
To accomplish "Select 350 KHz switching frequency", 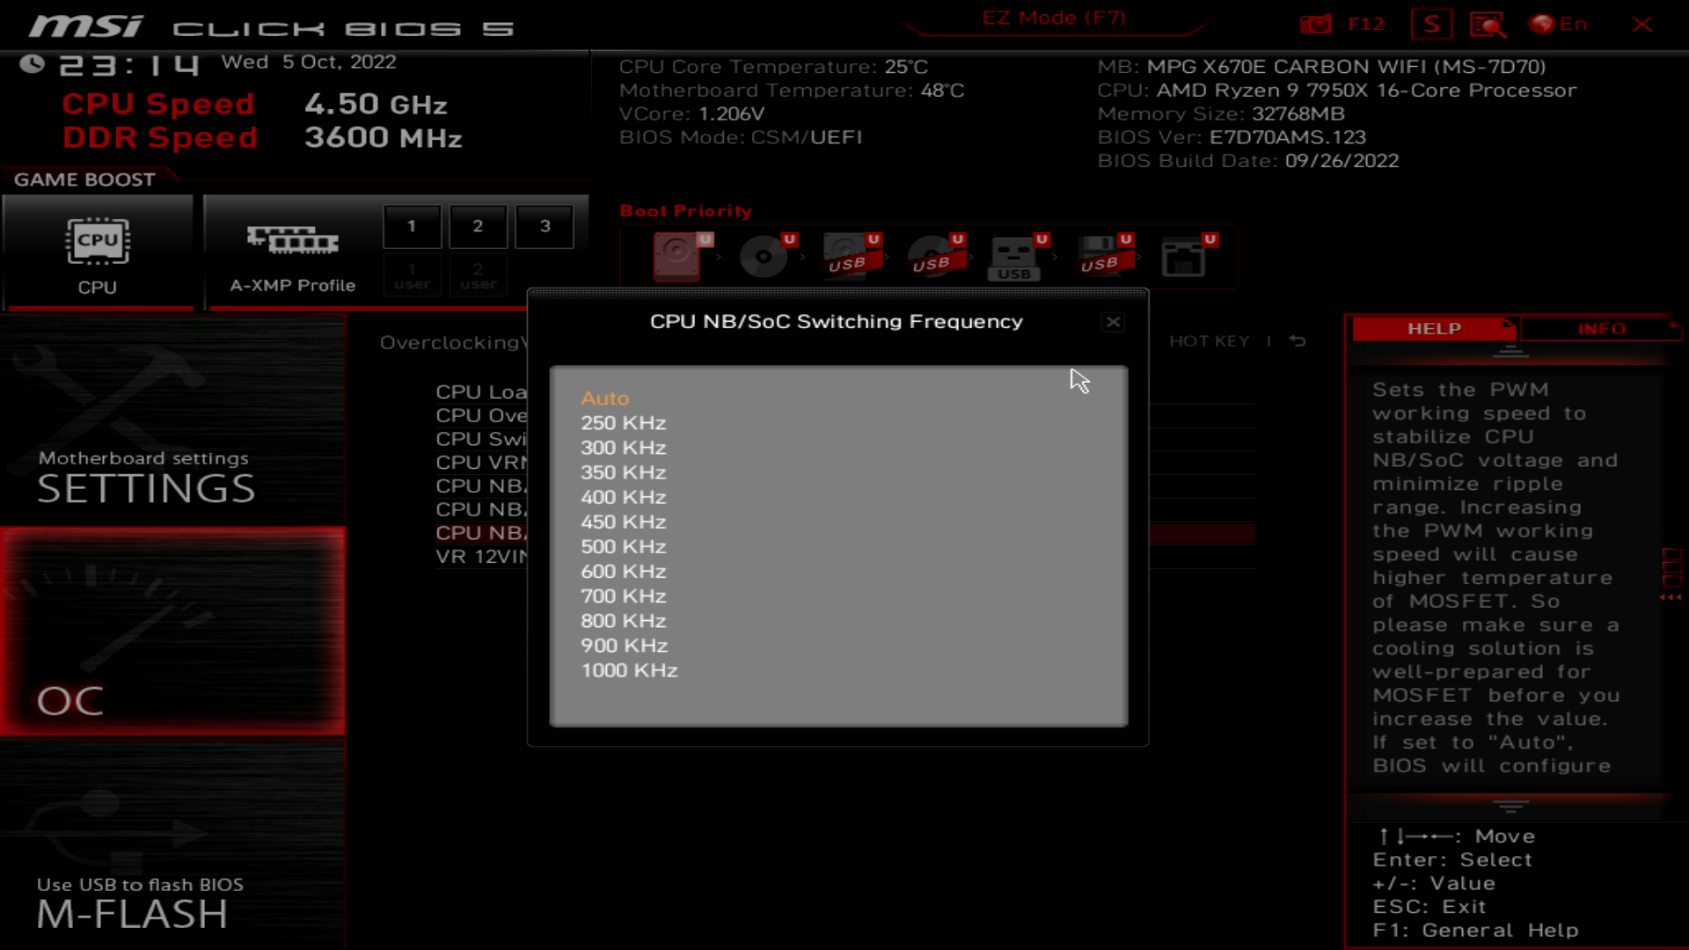I will pyautogui.click(x=624, y=471).
